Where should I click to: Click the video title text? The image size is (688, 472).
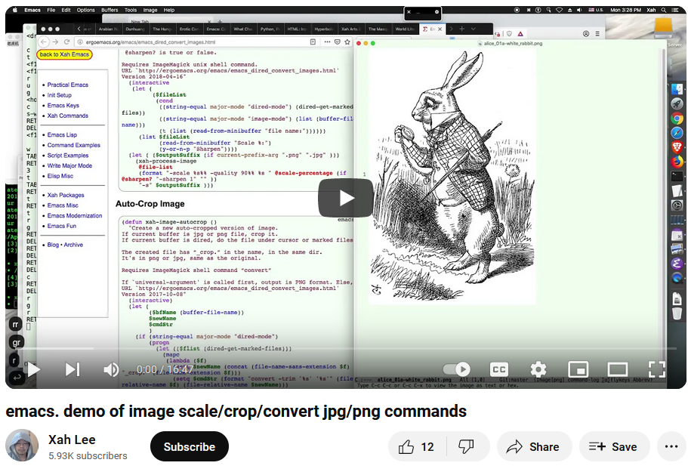pos(236,411)
